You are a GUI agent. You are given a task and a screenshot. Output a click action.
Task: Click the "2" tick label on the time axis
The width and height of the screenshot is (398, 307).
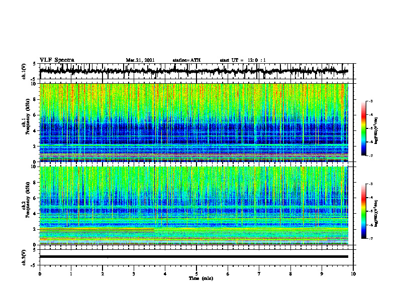point(103,274)
